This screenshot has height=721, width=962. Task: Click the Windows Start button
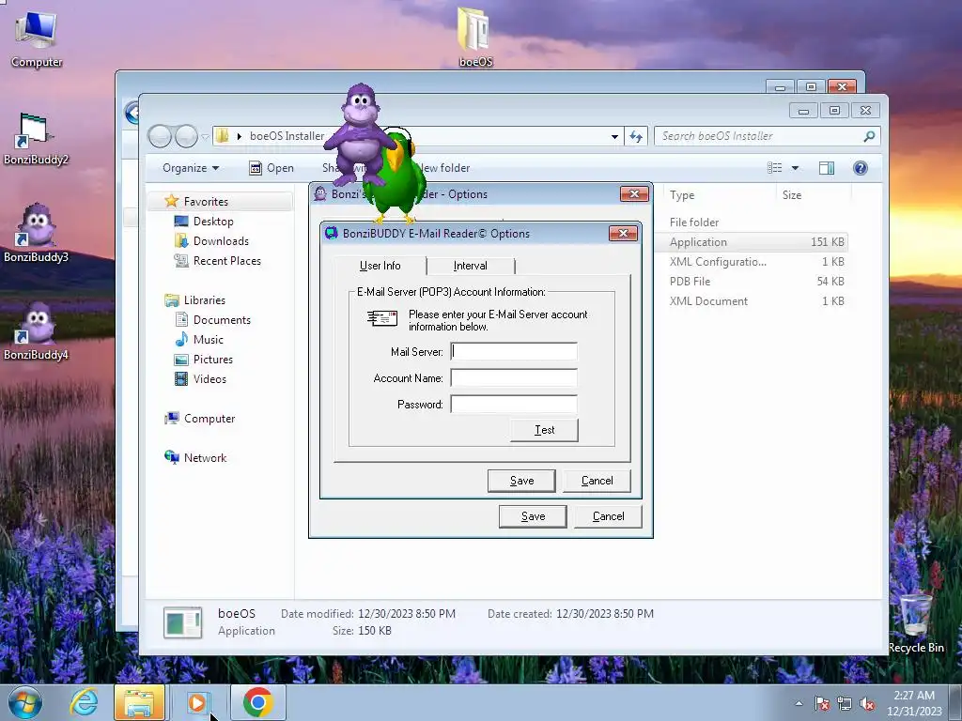click(24, 702)
